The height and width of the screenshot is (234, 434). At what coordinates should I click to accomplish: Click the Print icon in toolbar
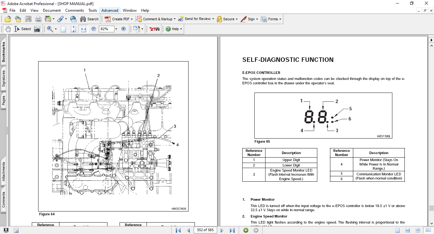click(38, 19)
